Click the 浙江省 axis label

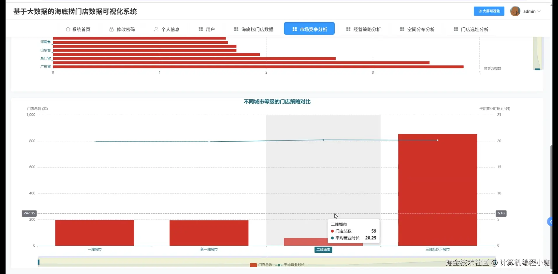[x=46, y=58]
